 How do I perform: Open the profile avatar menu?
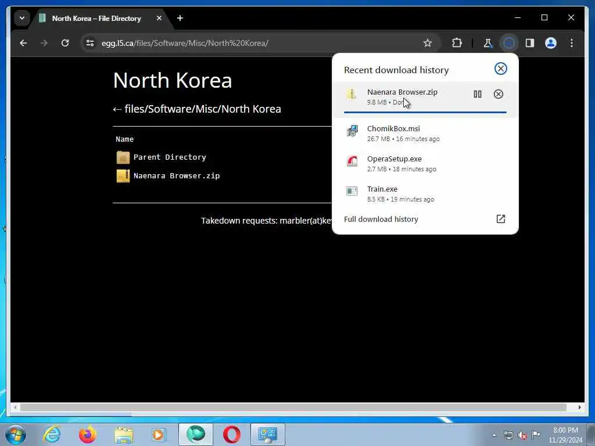point(551,43)
